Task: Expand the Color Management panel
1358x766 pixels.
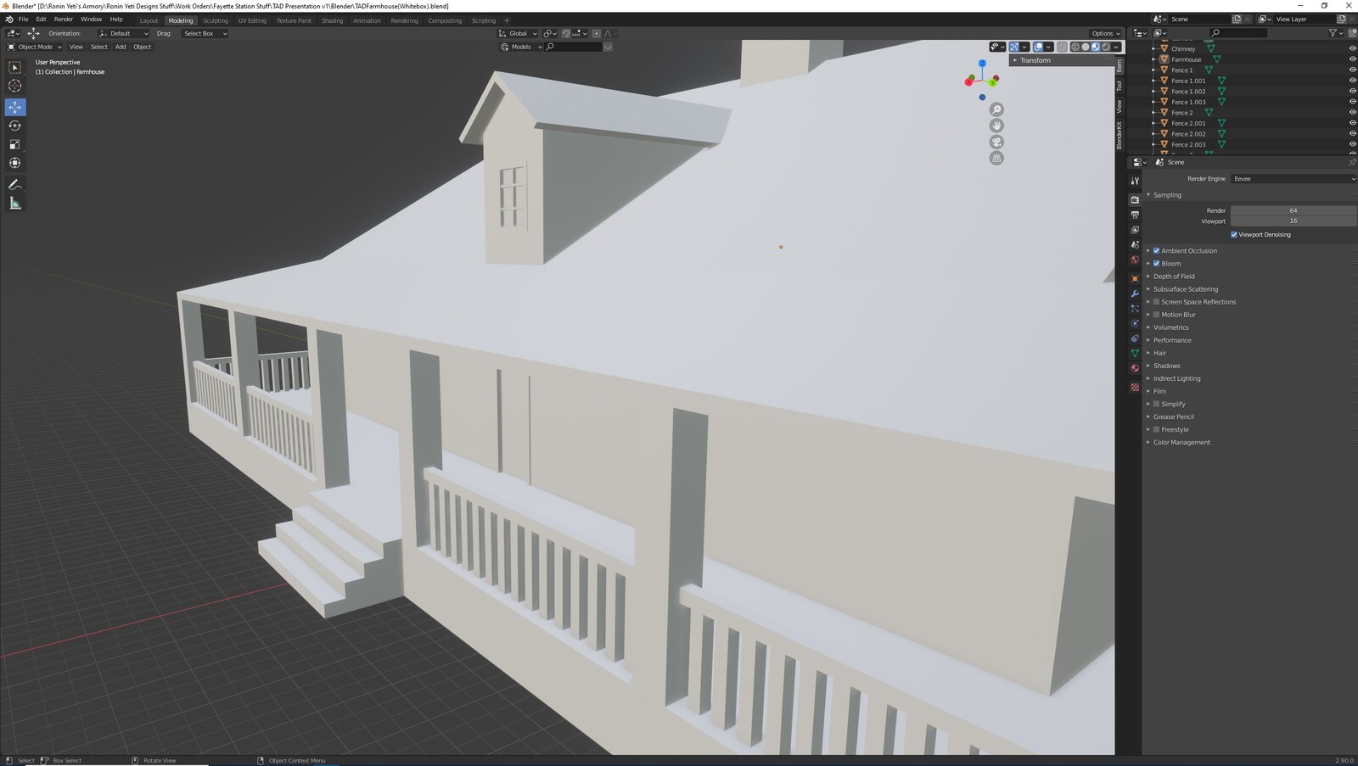Action: [x=1181, y=442]
